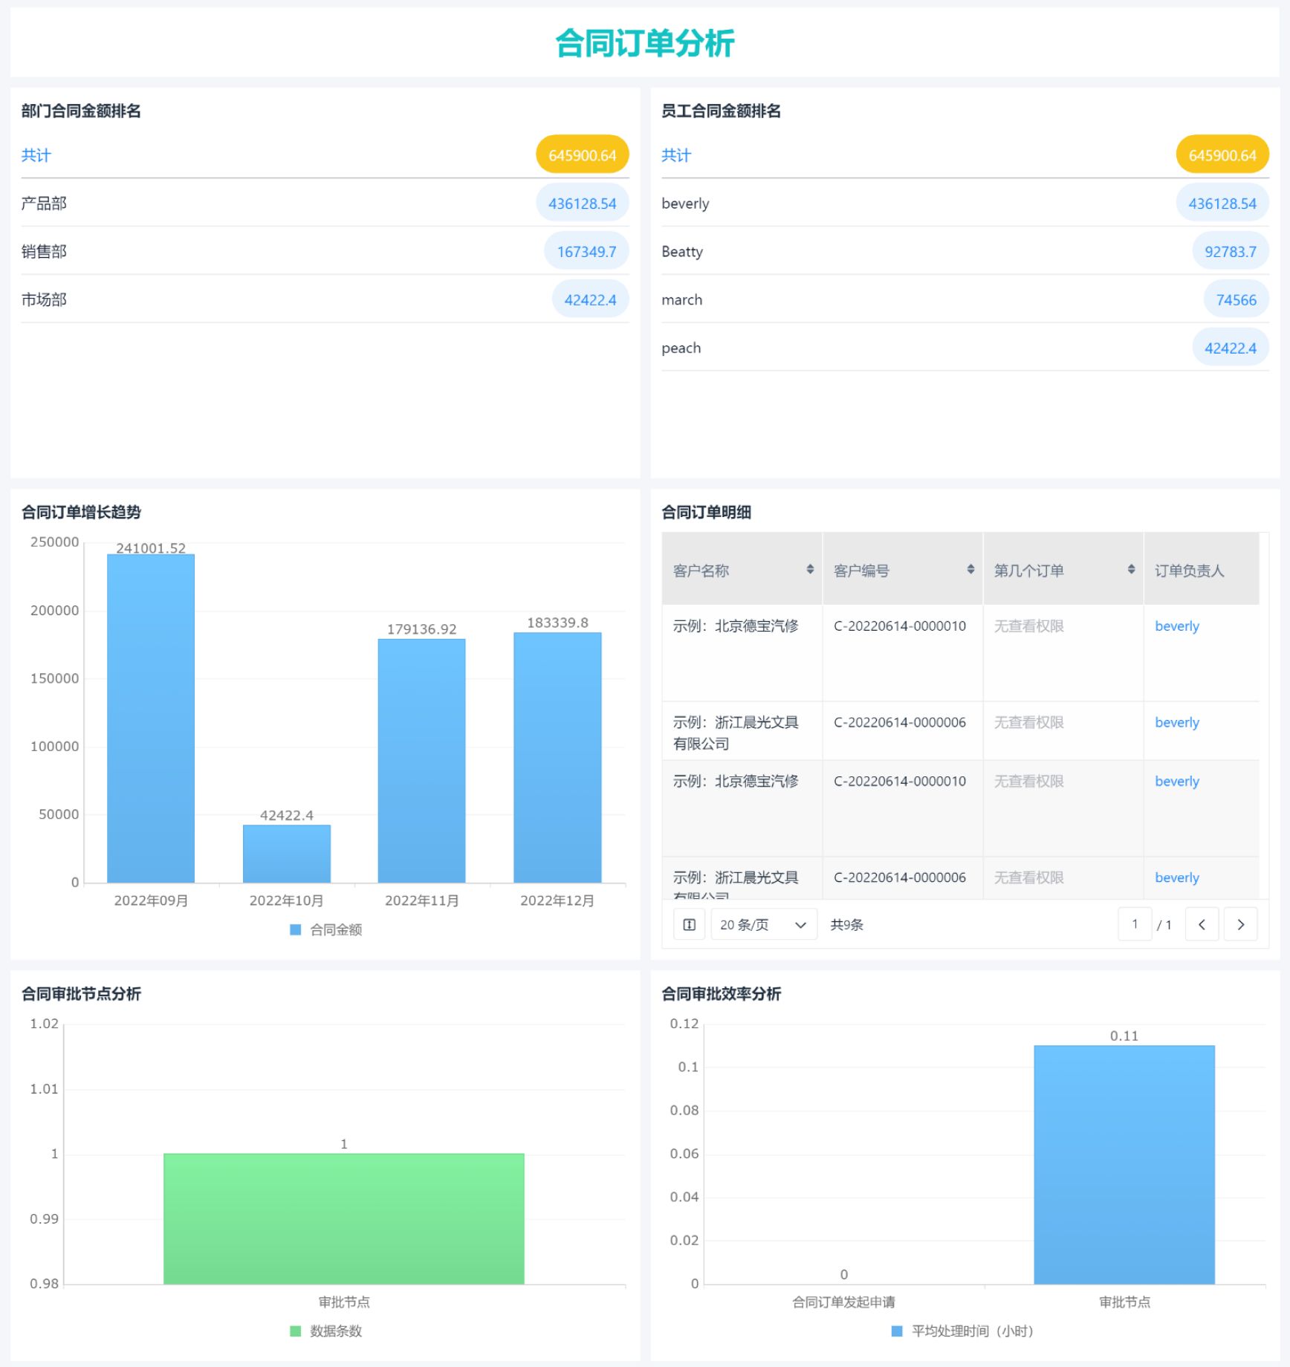Select the 市场部 amount badge 42422.4

tap(590, 299)
